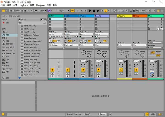Click the Punch-In curve icon
Viewport: 165px width, 117px height.
click(x=119, y=11)
